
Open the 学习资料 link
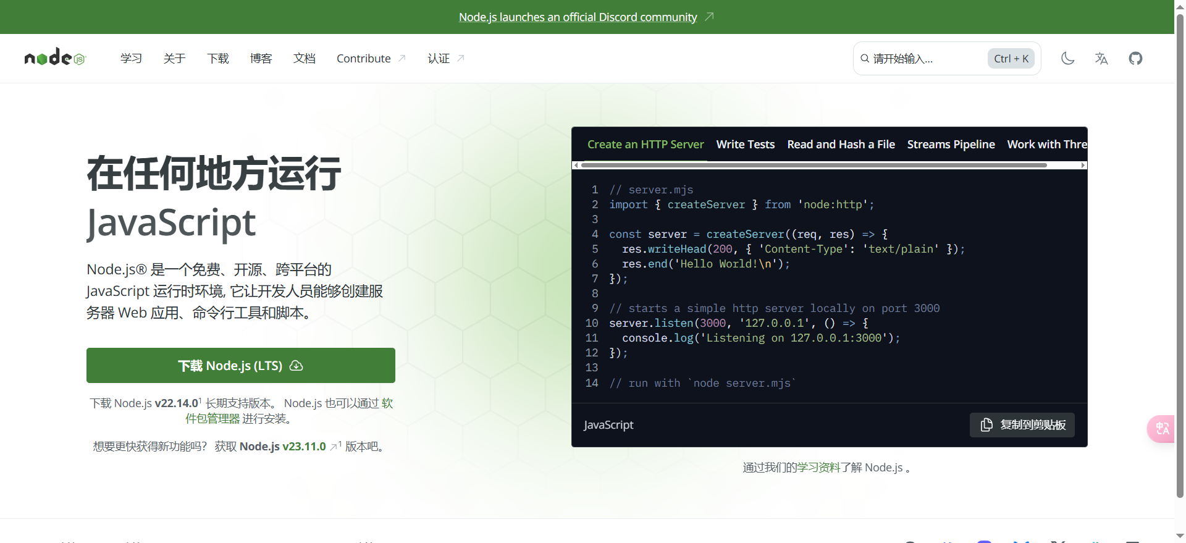click(x=818, y=468)
